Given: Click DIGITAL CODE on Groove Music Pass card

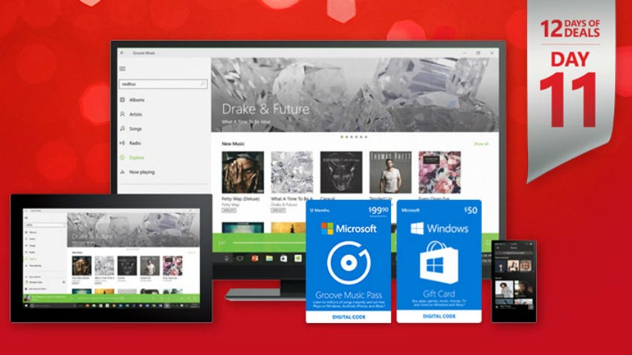Looking at the screenshot, I should [x=349, y=317].
